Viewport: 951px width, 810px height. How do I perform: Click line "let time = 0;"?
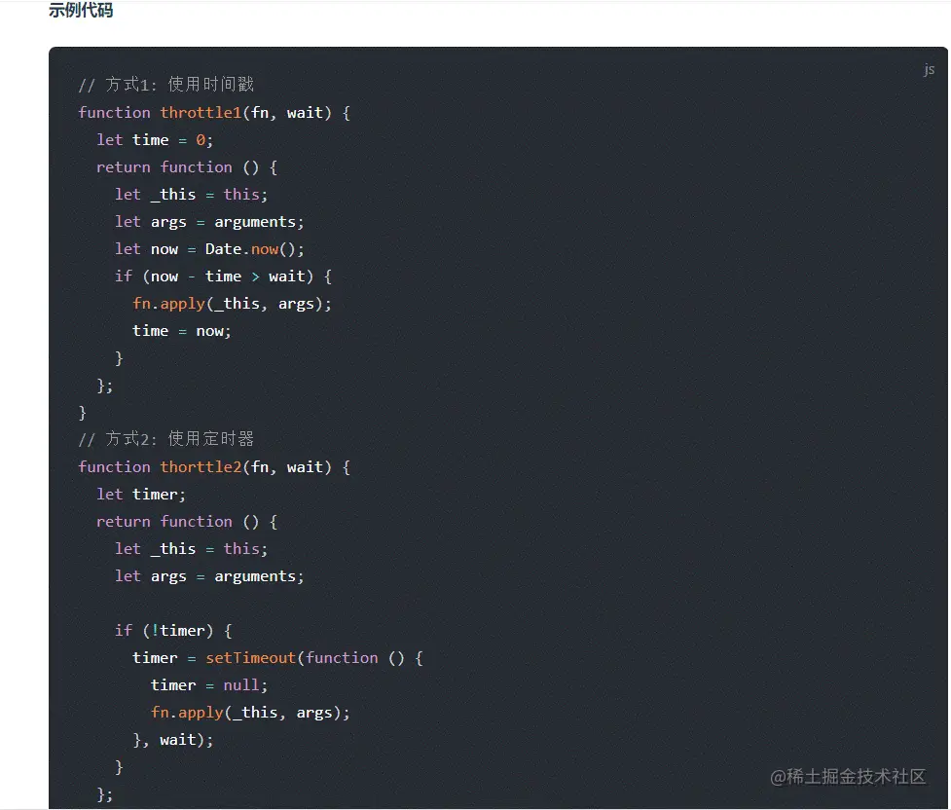(155, 140)
